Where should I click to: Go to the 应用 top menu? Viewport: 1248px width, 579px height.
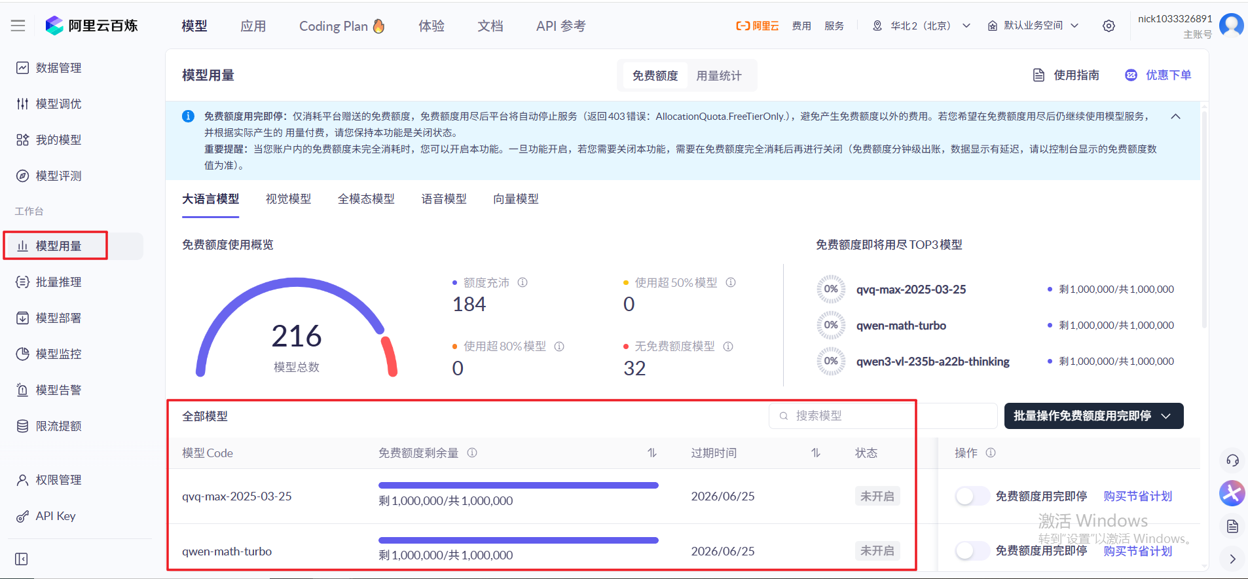tap(253, 26)
